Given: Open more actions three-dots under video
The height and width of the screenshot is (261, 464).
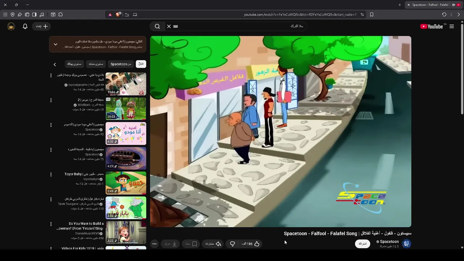Looking at the screenshot, I should [154, 244].
